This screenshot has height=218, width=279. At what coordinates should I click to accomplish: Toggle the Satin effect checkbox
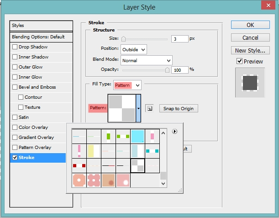[x=15, y=117]
